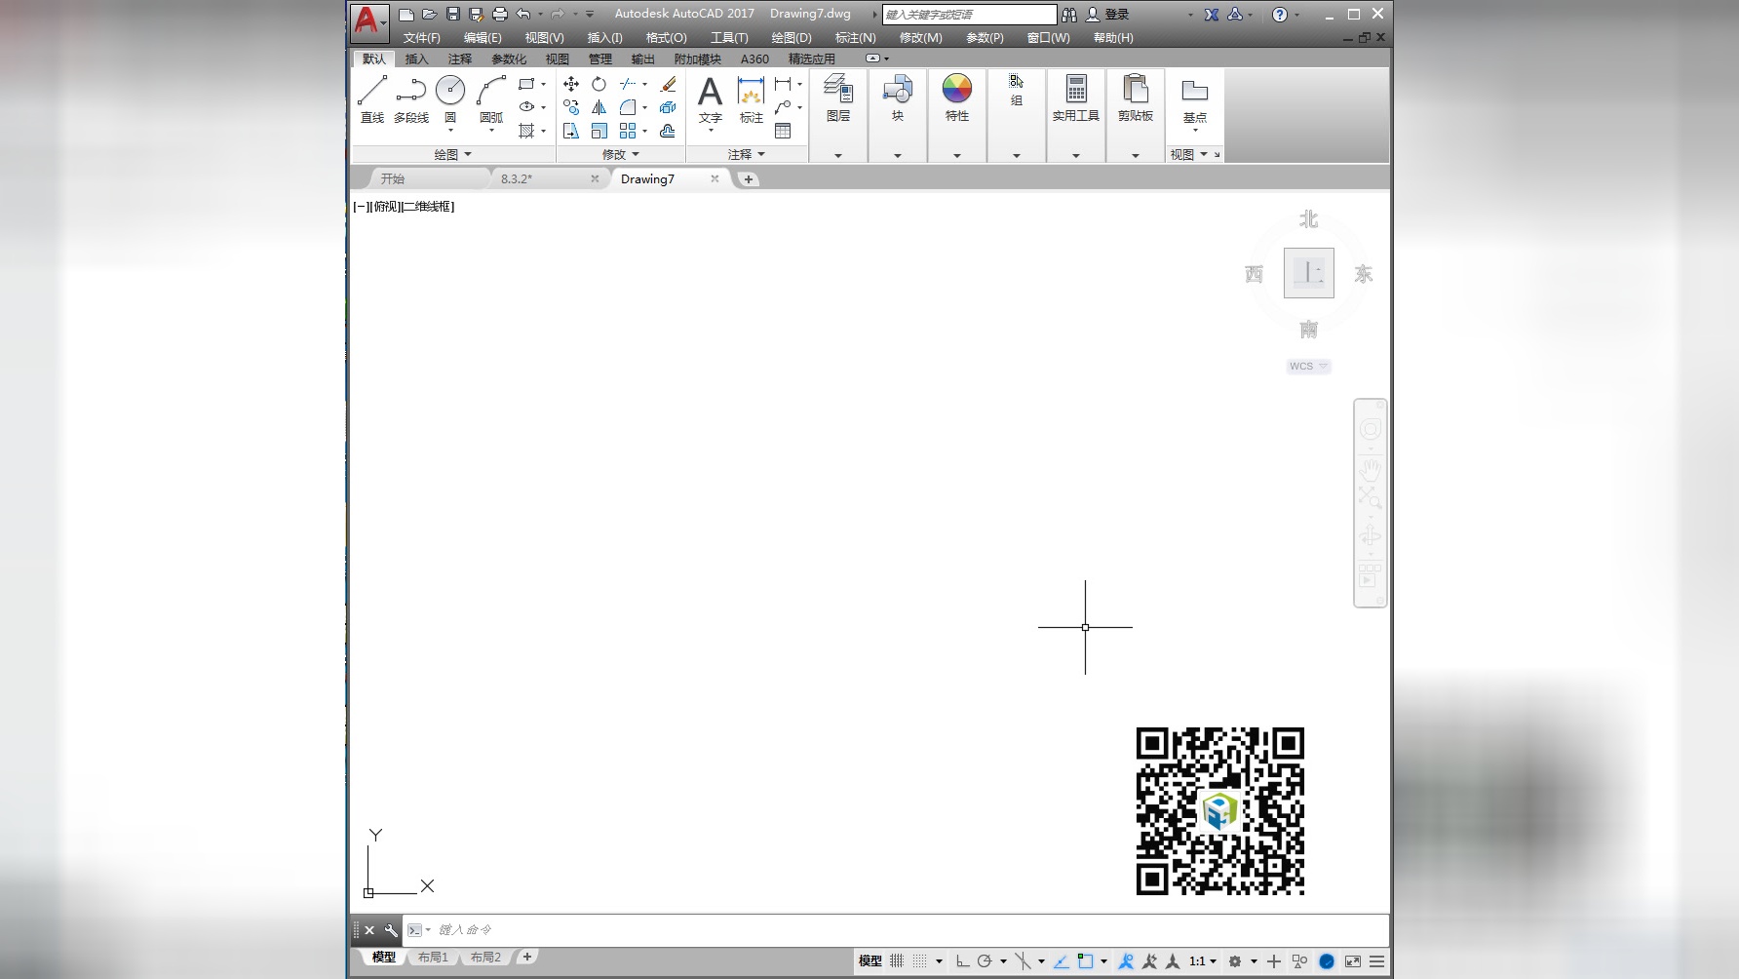Screen dimensions: 1739x979
Task: Add a new drawing tab with plus button
Action: pos(748,178)
